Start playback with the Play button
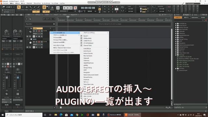Image resolution: width=208 pixels, height=117 pixels. pyautogui.click(x=64, y=8)
